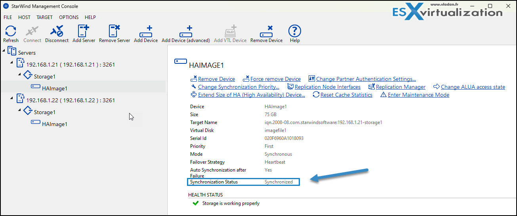Click the Add Device icon
517x216 pixels.
[x=146, y=32]
